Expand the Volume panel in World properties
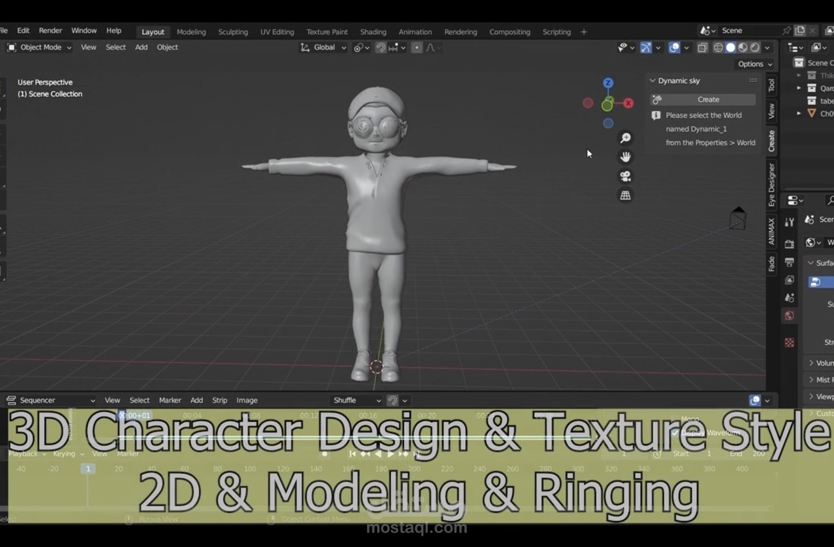The height and width of the screenshot is (547, 834). pos(811,363)
